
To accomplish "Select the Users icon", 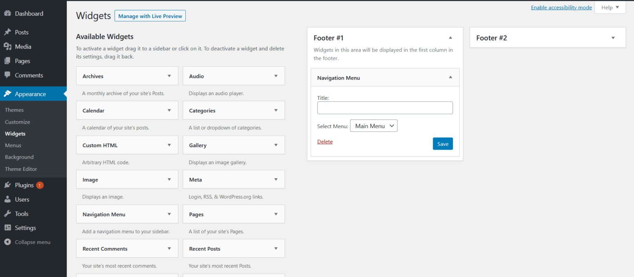I will pos(8,199).
